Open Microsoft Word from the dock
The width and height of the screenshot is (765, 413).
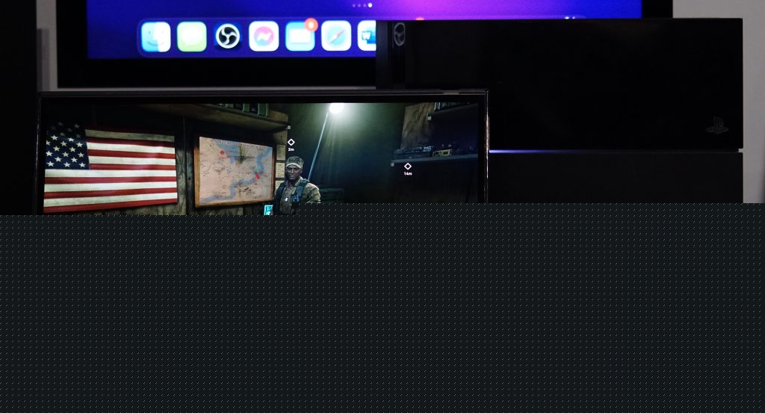[x=368, y=36]
